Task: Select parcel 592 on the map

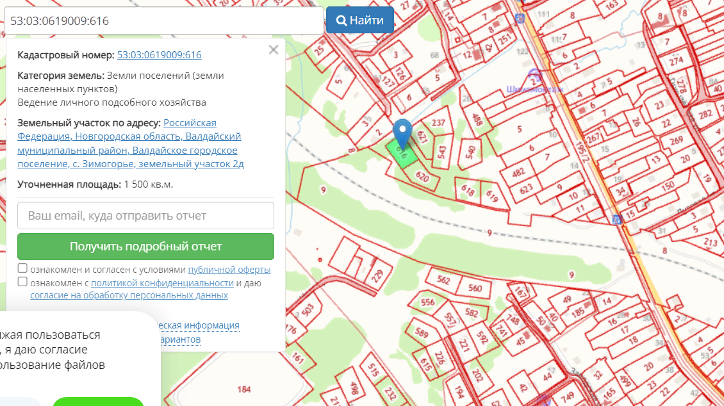Action: (482, 337)
